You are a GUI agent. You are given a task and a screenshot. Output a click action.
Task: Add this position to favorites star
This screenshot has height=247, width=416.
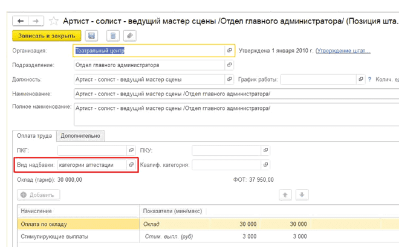pyautogui.click(x=54, y=21)
